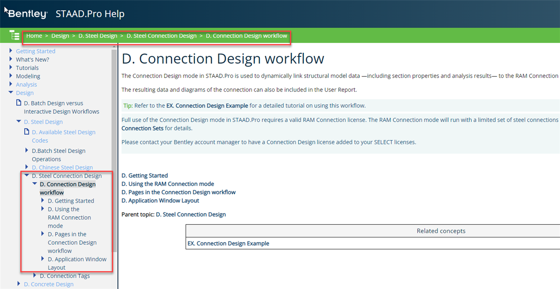The height and width of the screenshot is (289, 560).
Task: Open D. Steel Connection Design breadcrumb link
Action: [162, 36]
